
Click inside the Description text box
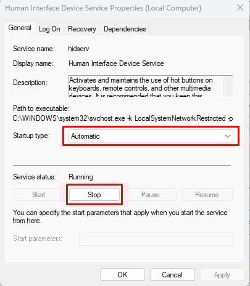[x=146, y=86]
